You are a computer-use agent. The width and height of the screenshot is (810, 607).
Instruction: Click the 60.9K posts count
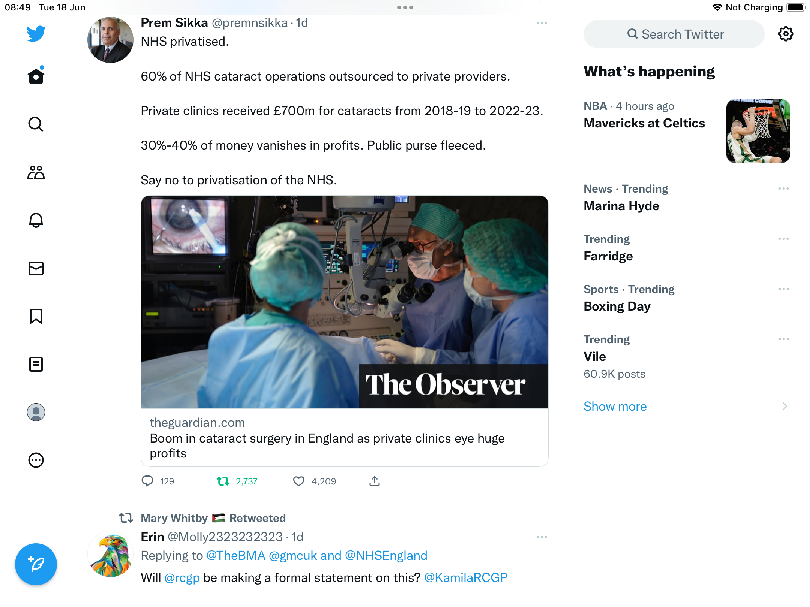click(x=614, y=374)
